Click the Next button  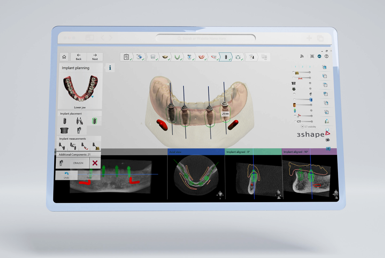95,57
